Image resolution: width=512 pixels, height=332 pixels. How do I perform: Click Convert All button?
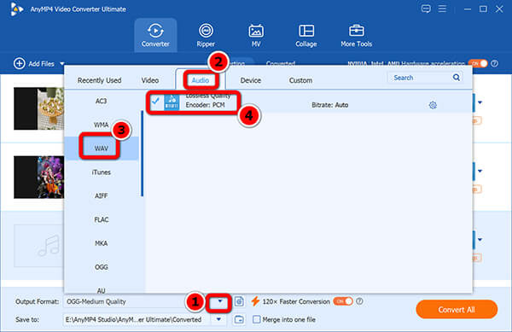pyautogui.click(x=457, y=310)
